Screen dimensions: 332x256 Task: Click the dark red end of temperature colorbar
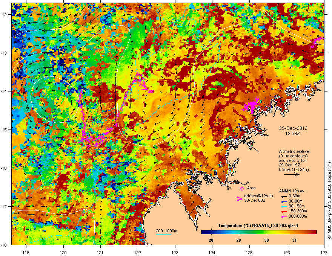[314, 232]
